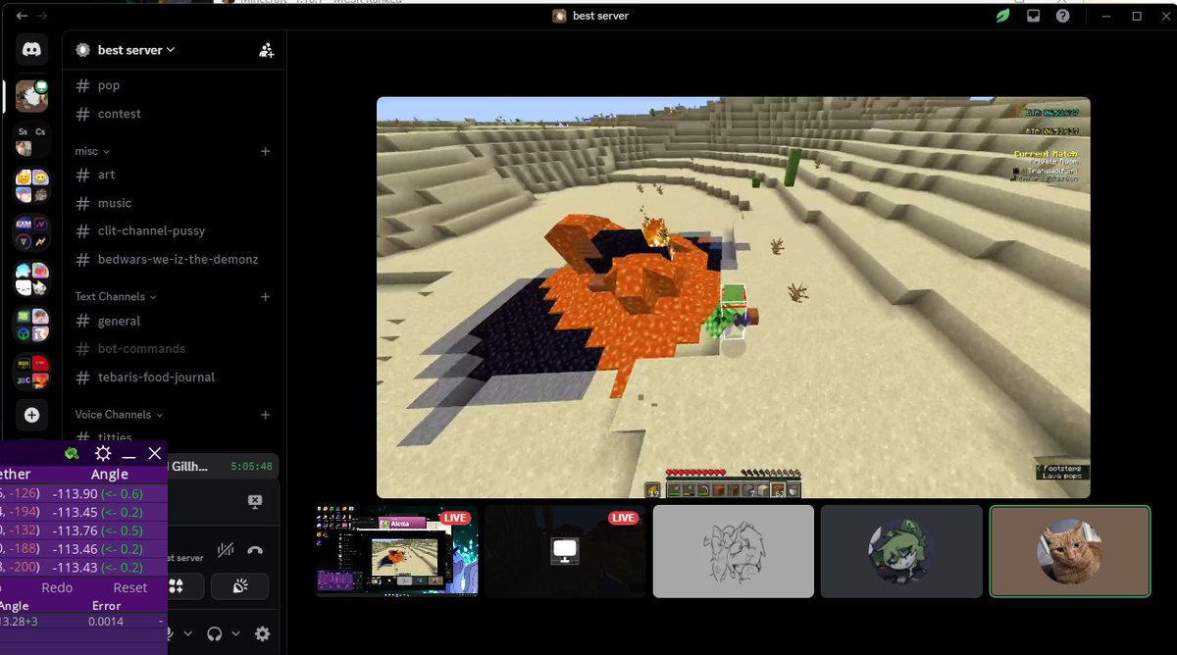Screen dimensions: 1177x655
Task: Open Ninjabrain Bot settings gear
Action: click(103, 453)
